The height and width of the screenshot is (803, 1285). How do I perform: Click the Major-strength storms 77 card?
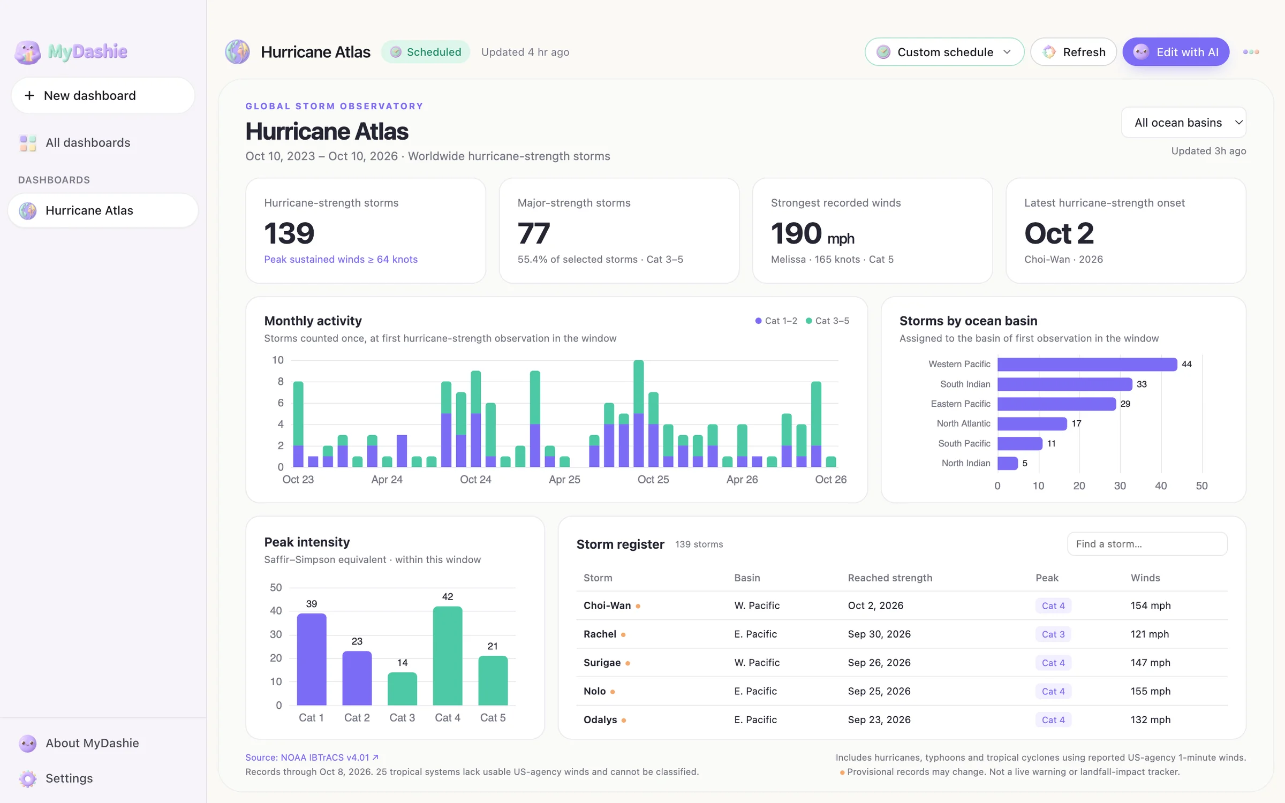pyautogui.click(x=619, y=231)
